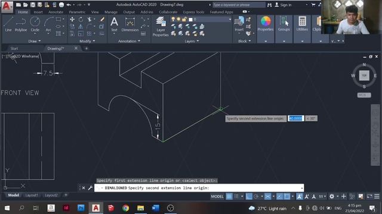382x214 pixels.
Task: Click the TOP face of the ViewCube
Action: pyautogui.click(x=364, y=75)
